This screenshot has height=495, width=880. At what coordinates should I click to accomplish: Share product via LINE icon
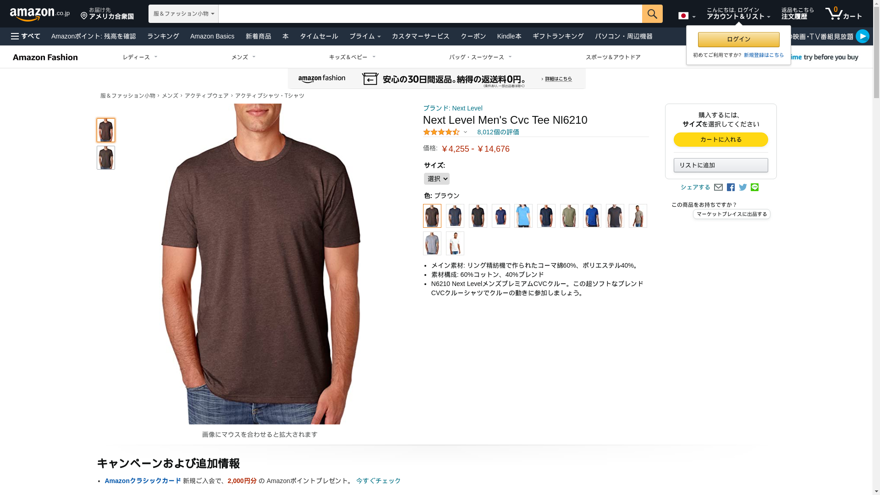point(754,187)
